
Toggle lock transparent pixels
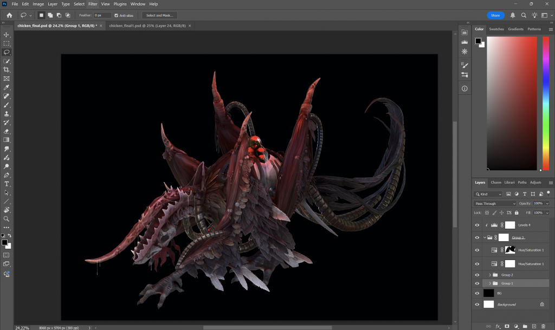[x=487, y=212]
